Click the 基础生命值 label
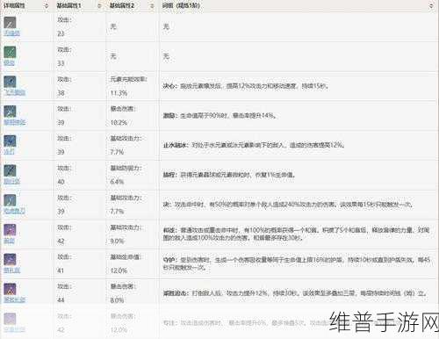439x339 pixels. (126, 257)
